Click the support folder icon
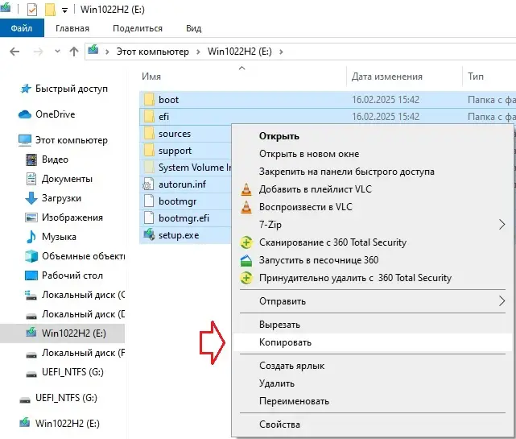 149,151
